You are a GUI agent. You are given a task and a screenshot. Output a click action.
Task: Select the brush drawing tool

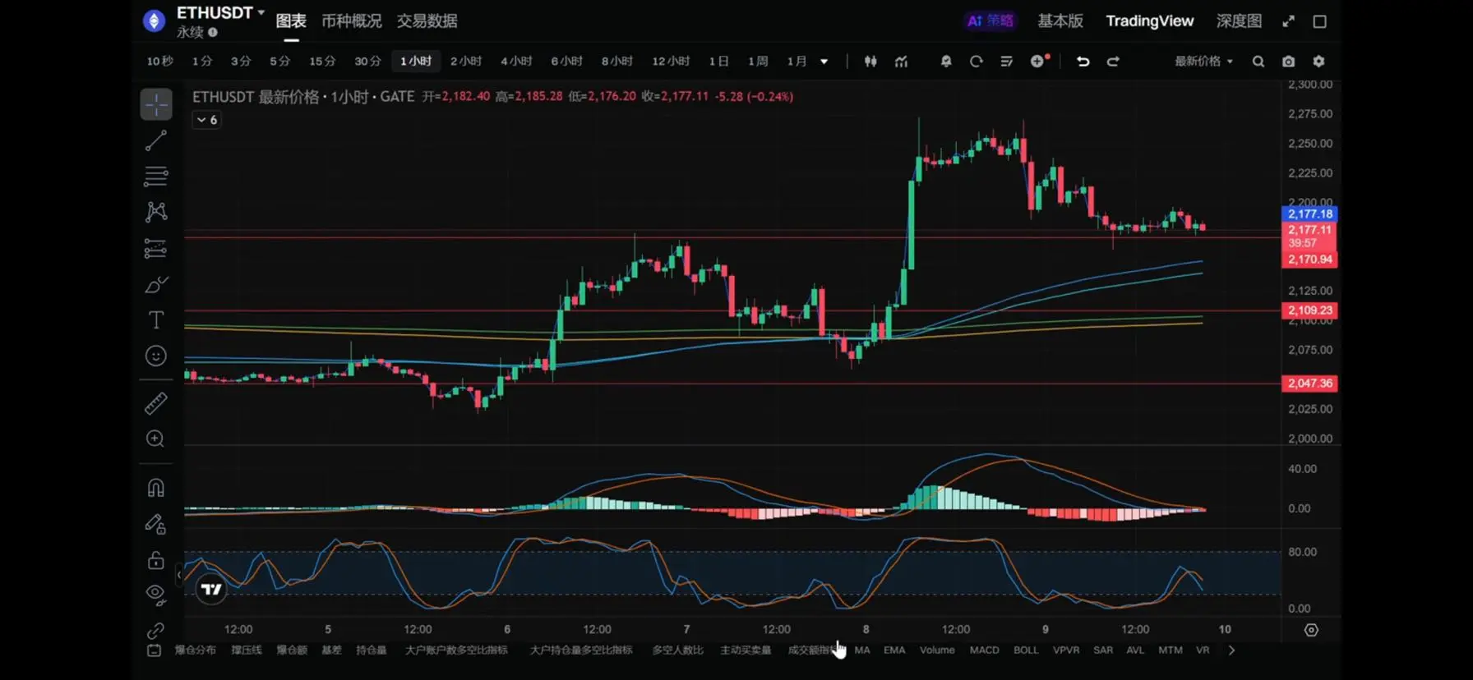(x=155, y=284)
